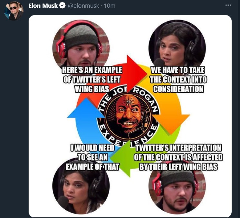
Task: Click caption "We have to take the context into consideration"
Action: [178, 80]
